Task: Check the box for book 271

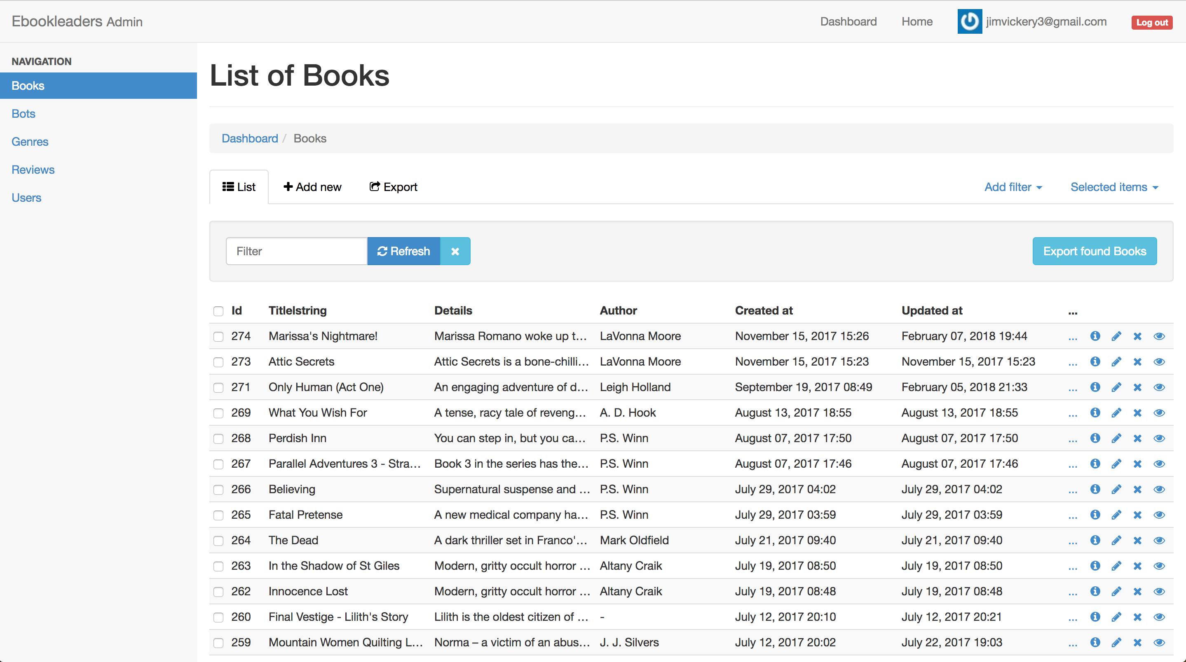Action: click(218, 387)
